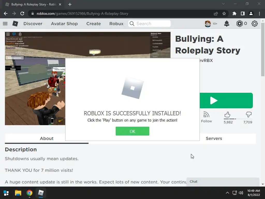Click the Roblox logo home icon
The height and width of the screenshot is (199, 265).
pos(15,24)
